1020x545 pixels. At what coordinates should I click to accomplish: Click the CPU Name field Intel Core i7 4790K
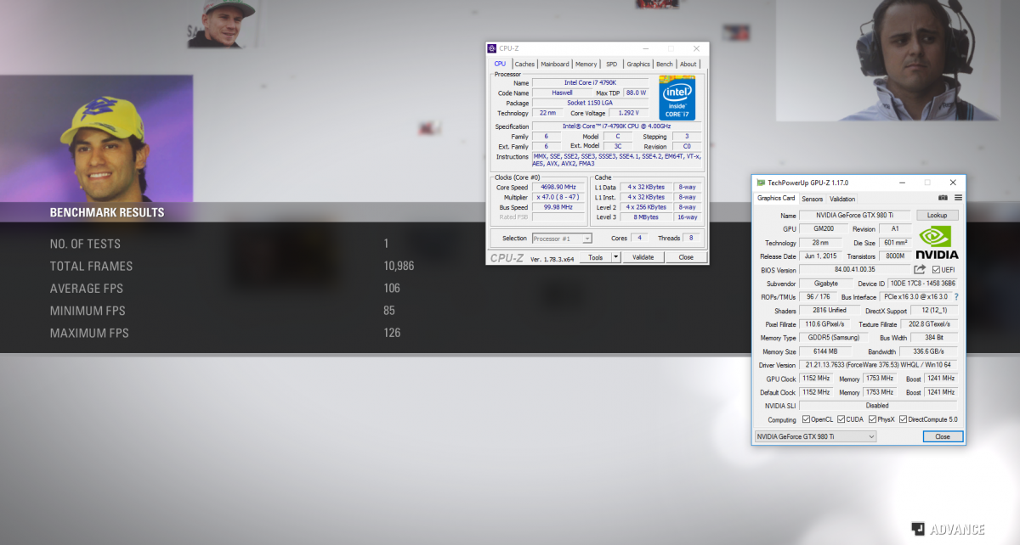[x=590, y=82]
